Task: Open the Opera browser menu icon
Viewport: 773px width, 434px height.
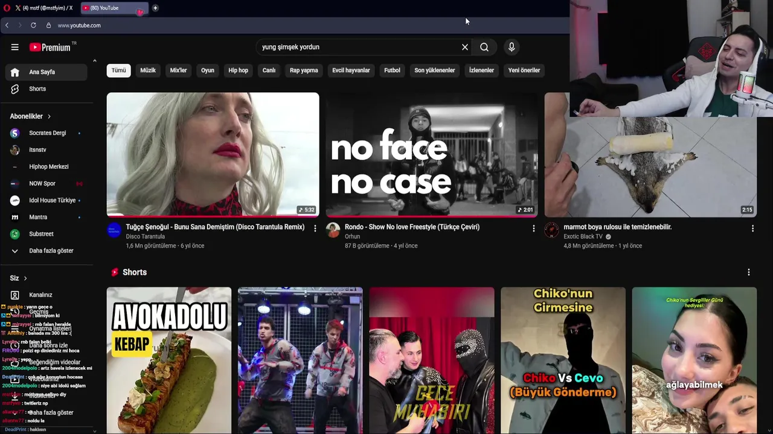Action: (x=7, y=8)
